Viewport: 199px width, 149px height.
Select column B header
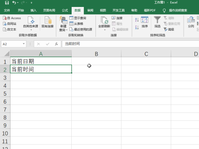point(96,54)
